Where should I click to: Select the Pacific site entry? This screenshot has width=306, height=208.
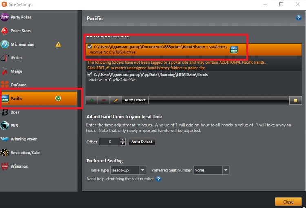tap(39, 99)
